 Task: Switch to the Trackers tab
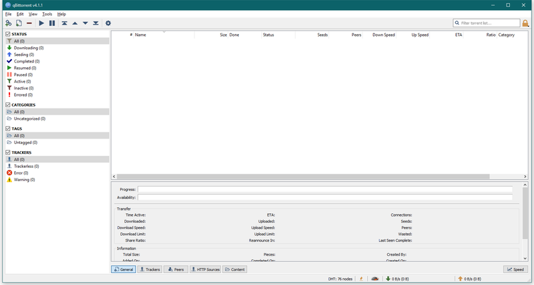[150, 270]
